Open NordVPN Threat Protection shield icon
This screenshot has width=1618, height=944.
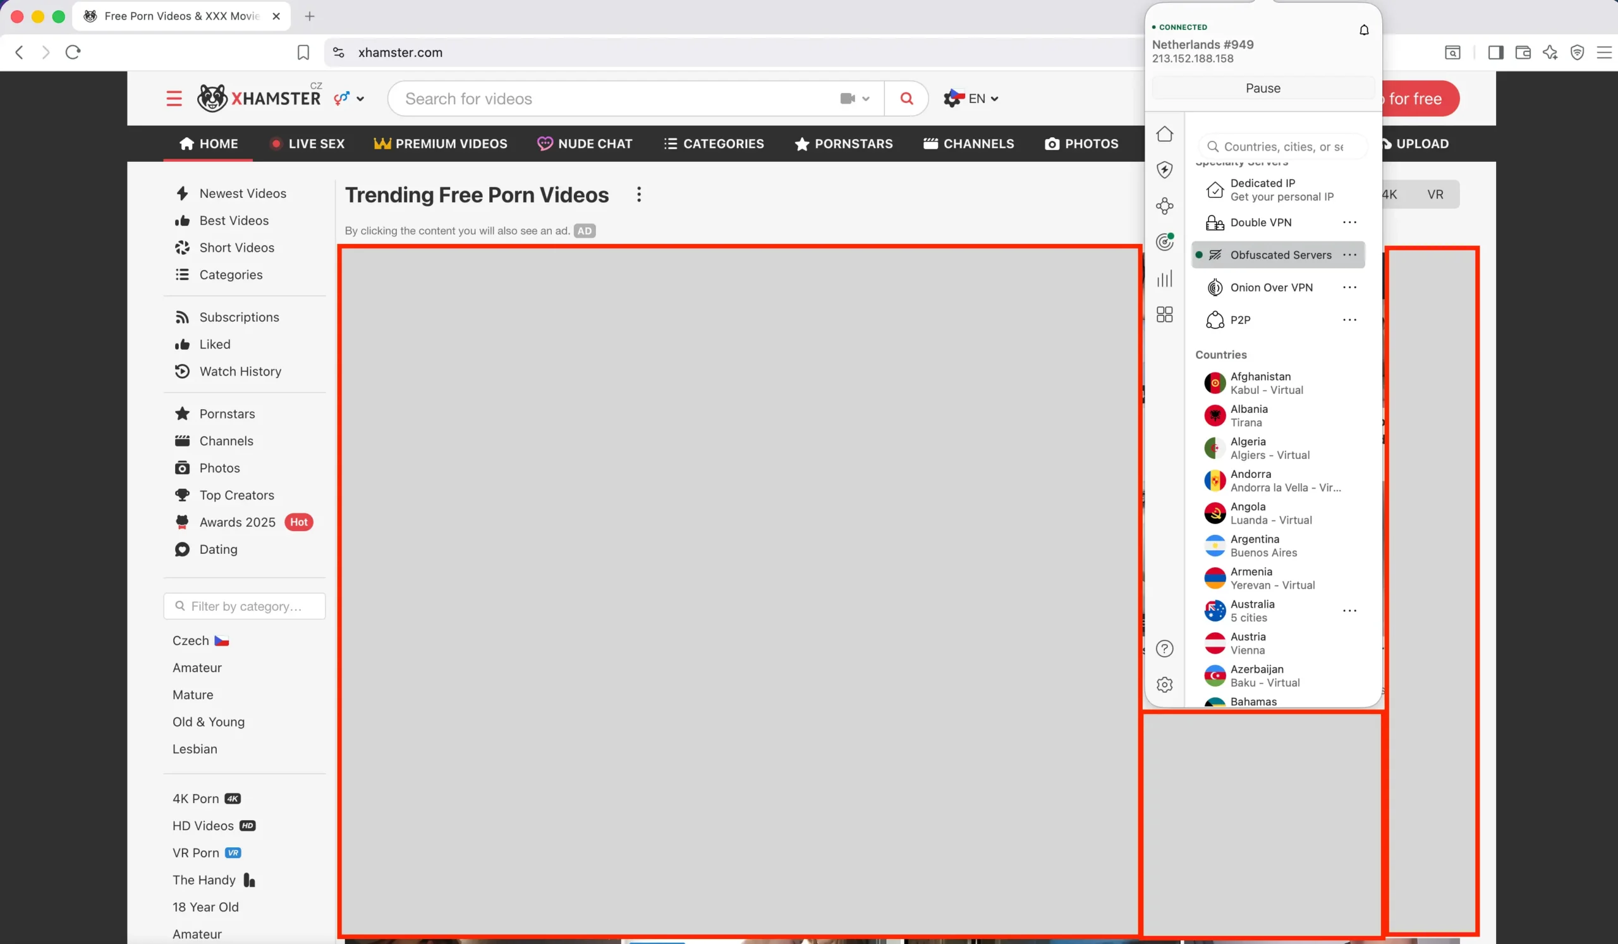click(x=1164, y=169)
